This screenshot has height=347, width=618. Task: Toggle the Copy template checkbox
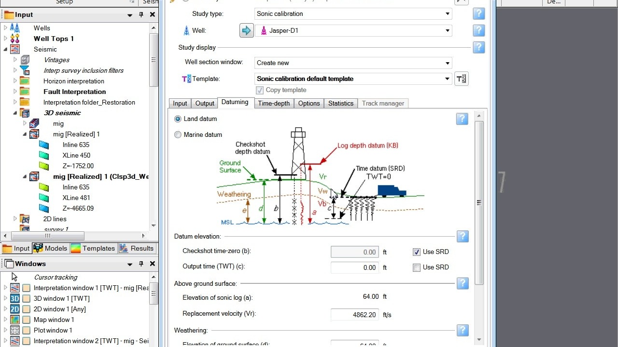point(260,90)
